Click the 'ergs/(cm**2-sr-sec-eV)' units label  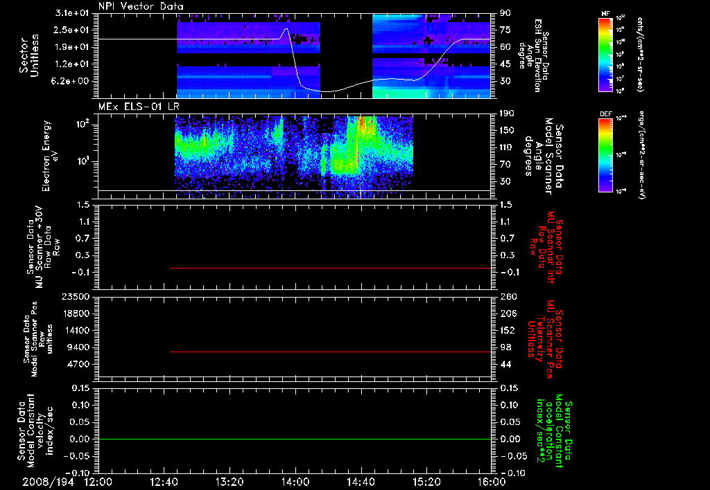641,155
